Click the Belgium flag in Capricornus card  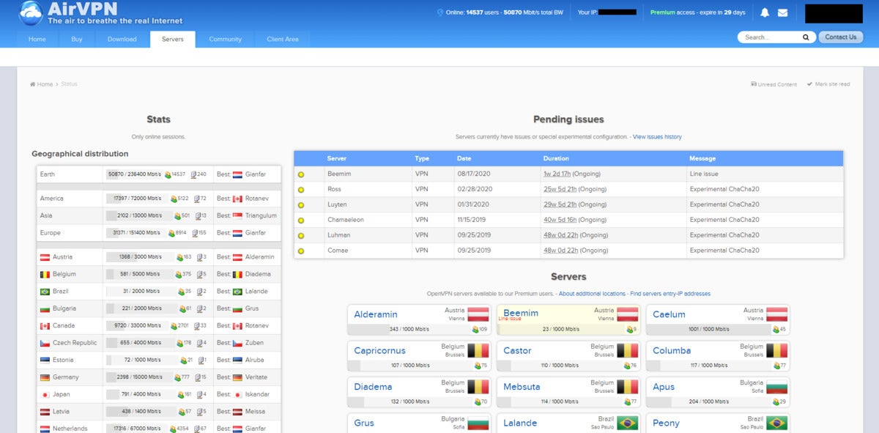[x=478, y=350]
